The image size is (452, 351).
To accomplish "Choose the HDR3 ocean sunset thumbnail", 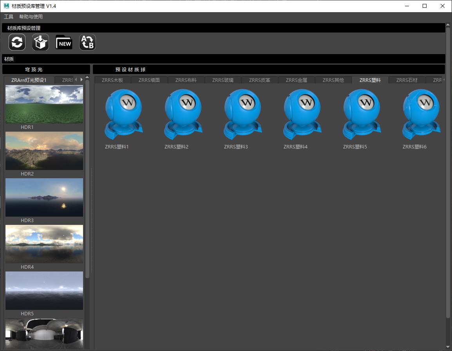I will [44, 197].
